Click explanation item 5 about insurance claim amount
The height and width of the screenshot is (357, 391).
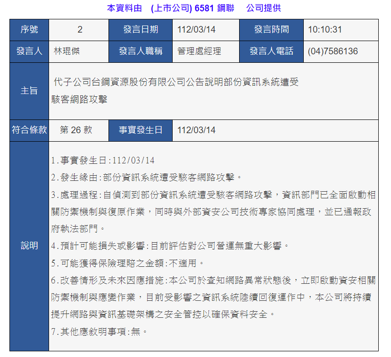128,263
